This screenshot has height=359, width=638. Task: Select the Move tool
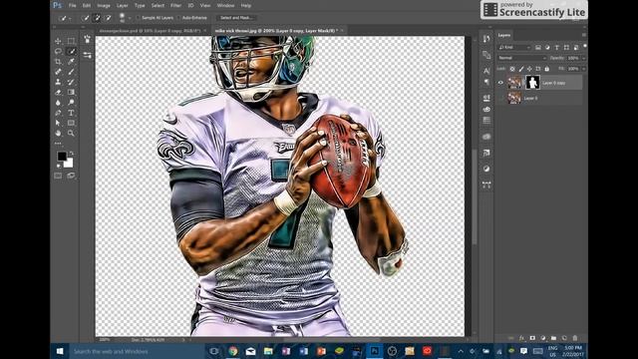pos(58,41)
